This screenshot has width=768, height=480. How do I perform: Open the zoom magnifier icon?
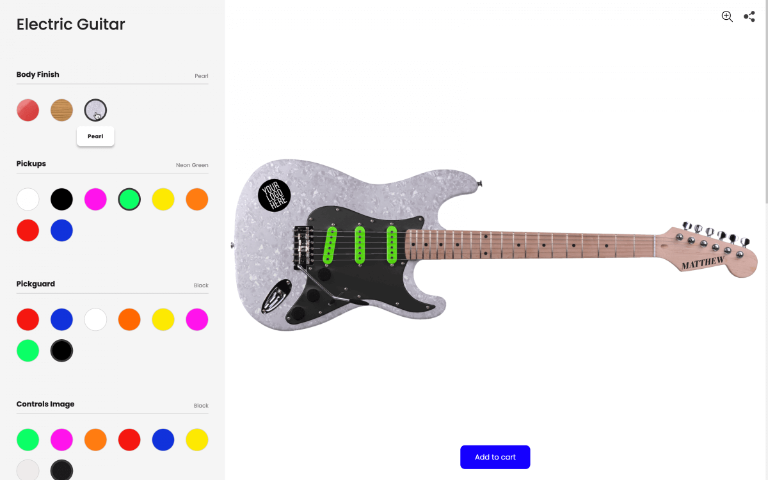pos(727,17)
